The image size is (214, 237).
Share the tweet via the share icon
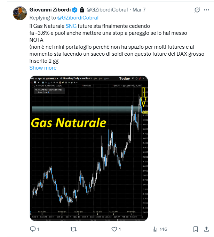coord(206,229)
